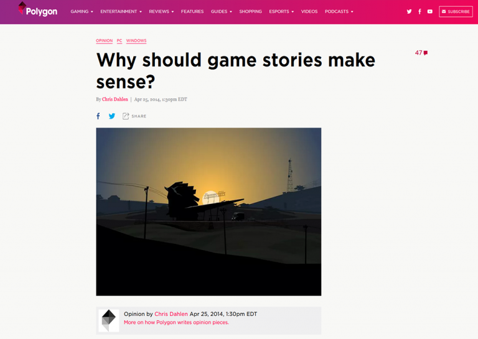
Task: Open Polygon's Twitter page from header icon
Action: tap(409, 12)
